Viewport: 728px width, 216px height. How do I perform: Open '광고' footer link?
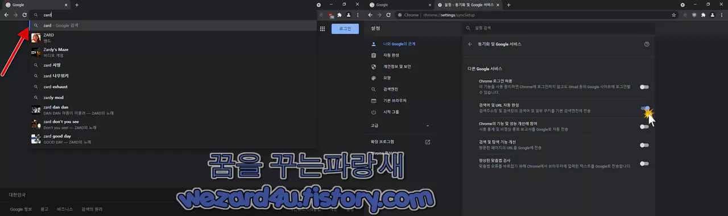pyautogui.click(x=44, y=209)
